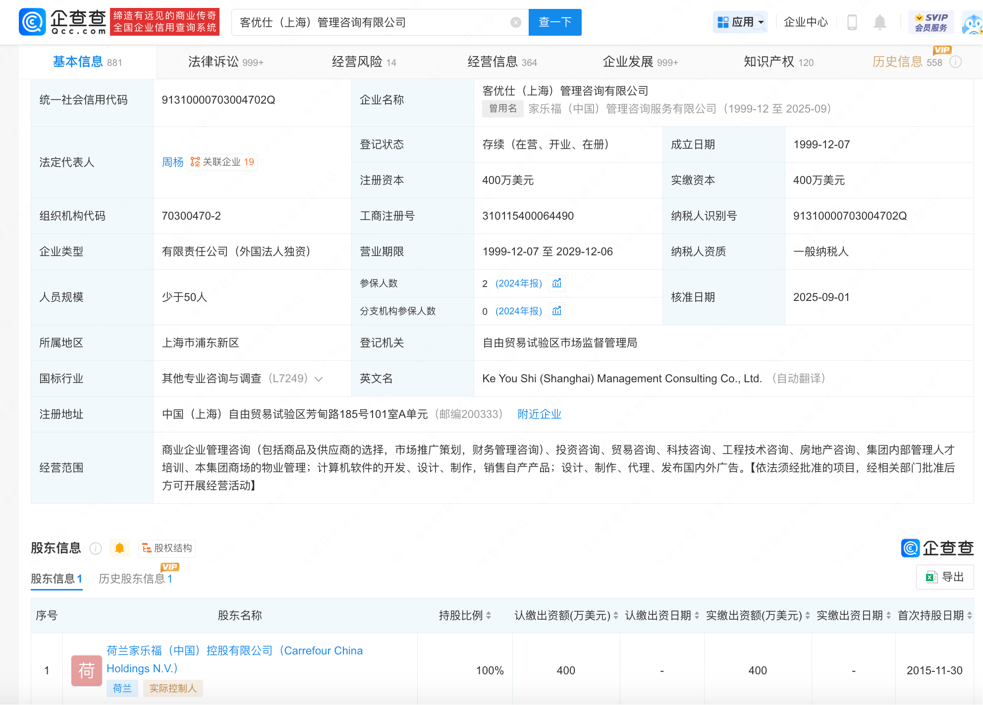Click info icon next to 历史信息 tab

pyautogui.click(x=956, y=62)
